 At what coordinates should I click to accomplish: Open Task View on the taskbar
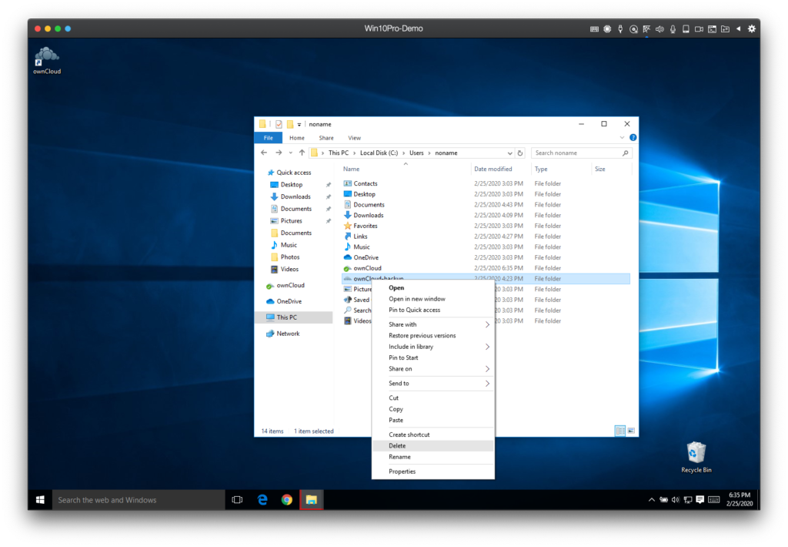click(x=237, y=500)
